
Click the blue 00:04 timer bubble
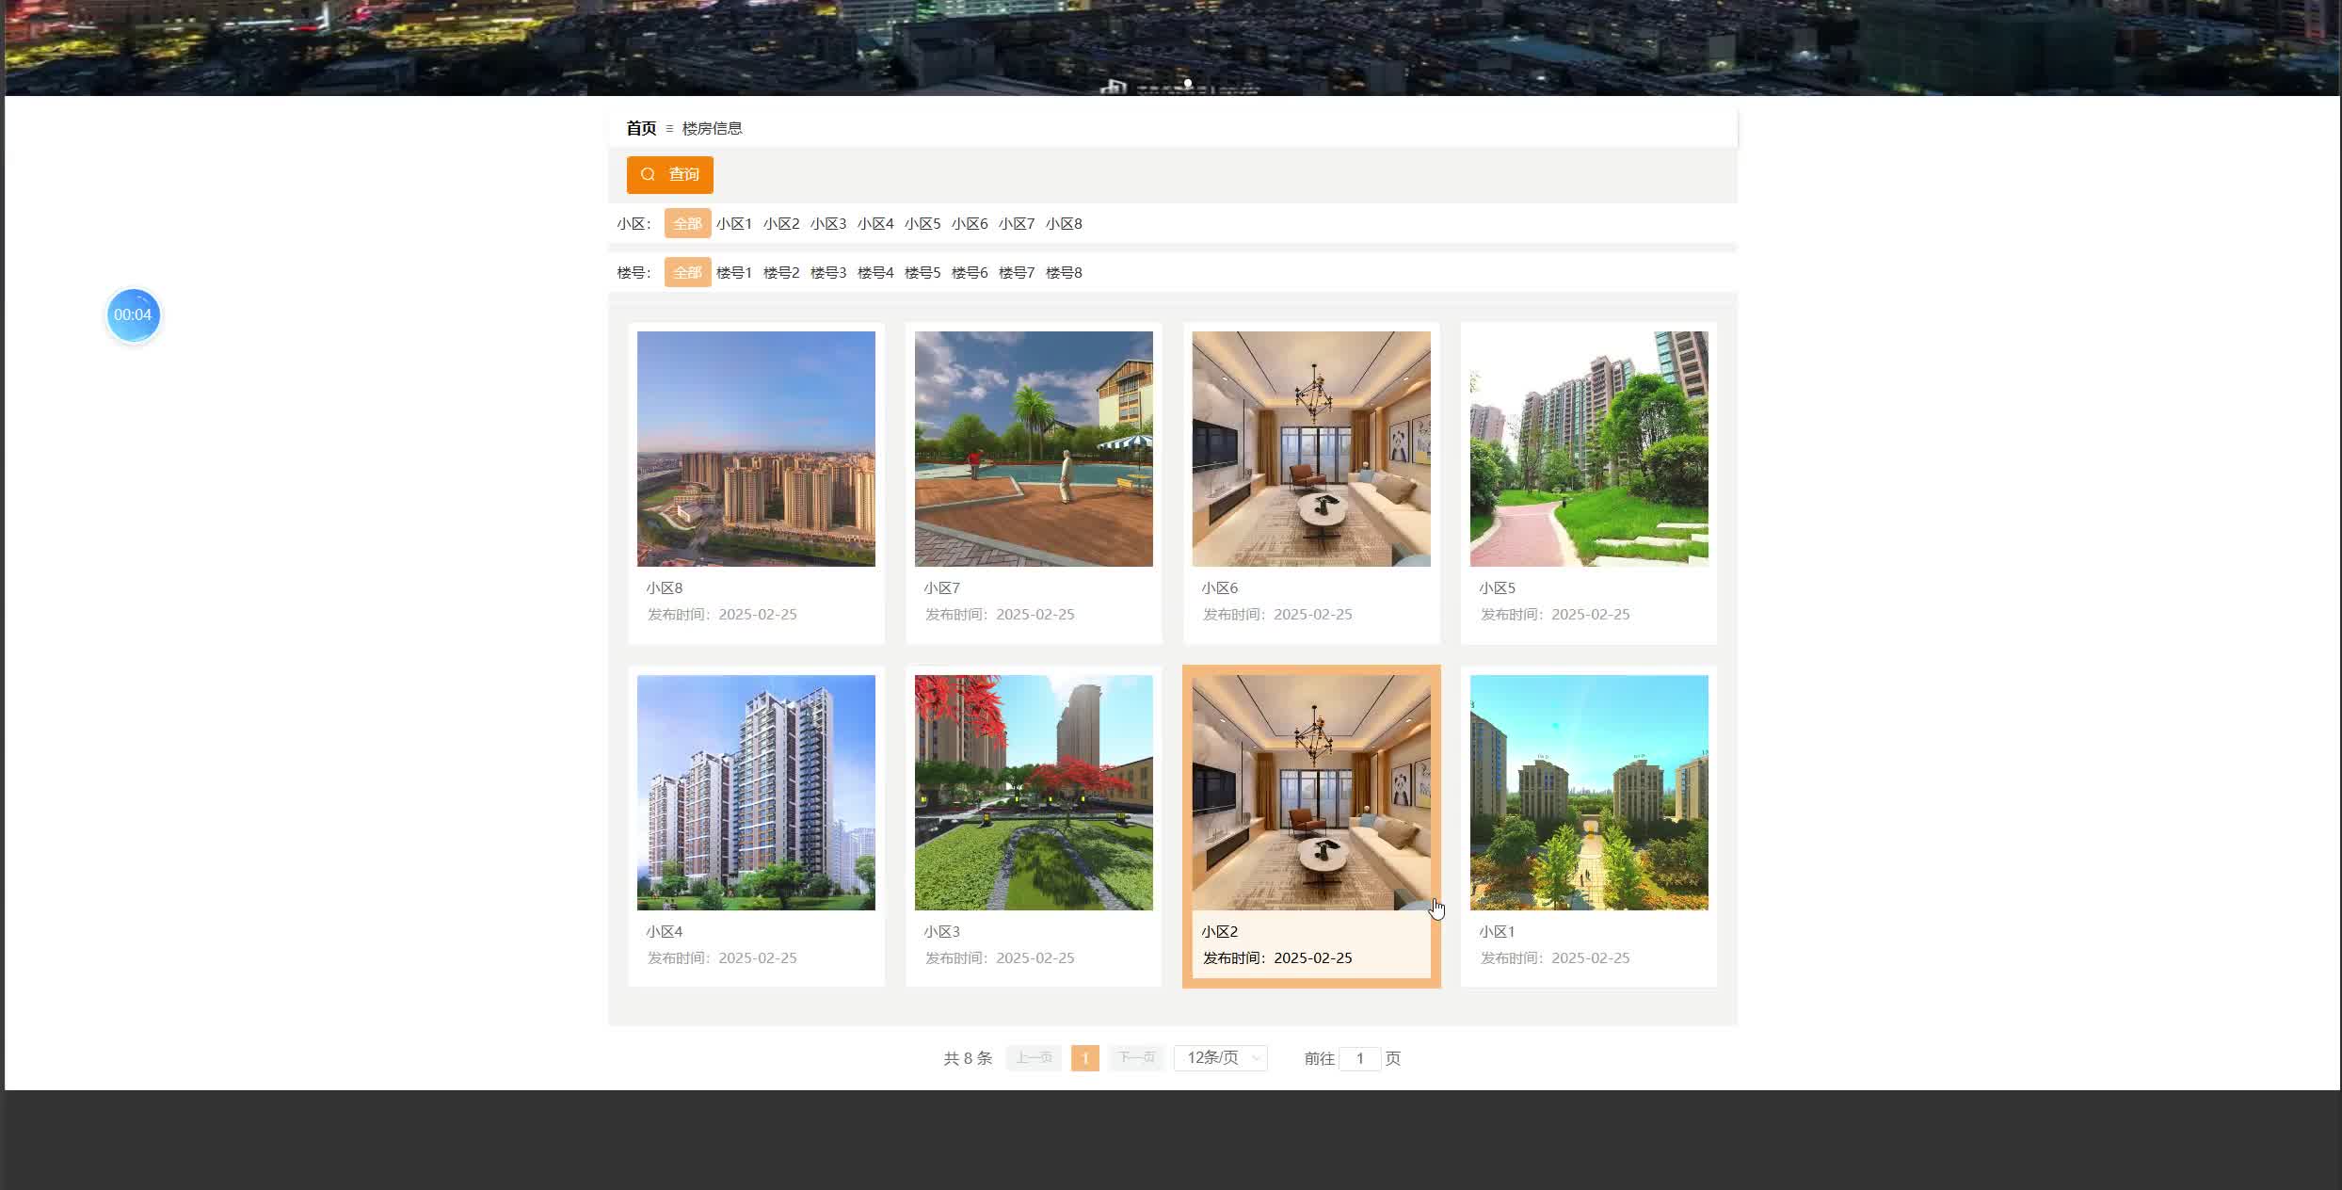pyautogui.click(x=133, y=314)
